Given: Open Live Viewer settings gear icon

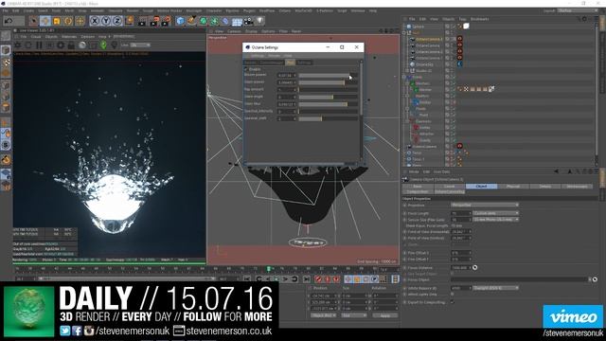Looking at the screenshot, I should click(61, 45).
